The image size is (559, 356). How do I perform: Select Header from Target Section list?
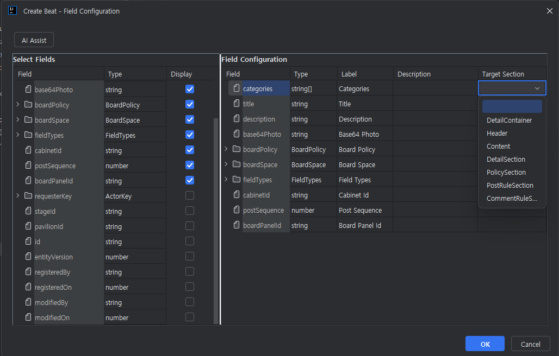coord(512,133)
